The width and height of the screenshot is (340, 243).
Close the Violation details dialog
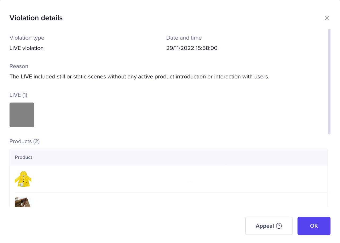(327, 18)
